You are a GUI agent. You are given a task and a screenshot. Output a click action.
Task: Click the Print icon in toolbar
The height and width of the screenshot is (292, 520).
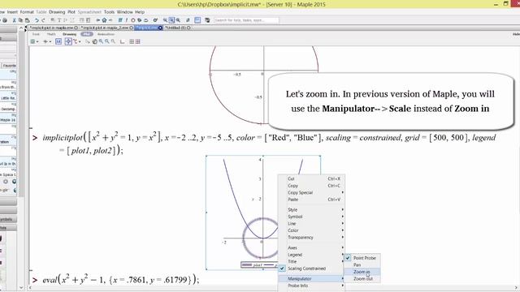(x=5, y=20)
